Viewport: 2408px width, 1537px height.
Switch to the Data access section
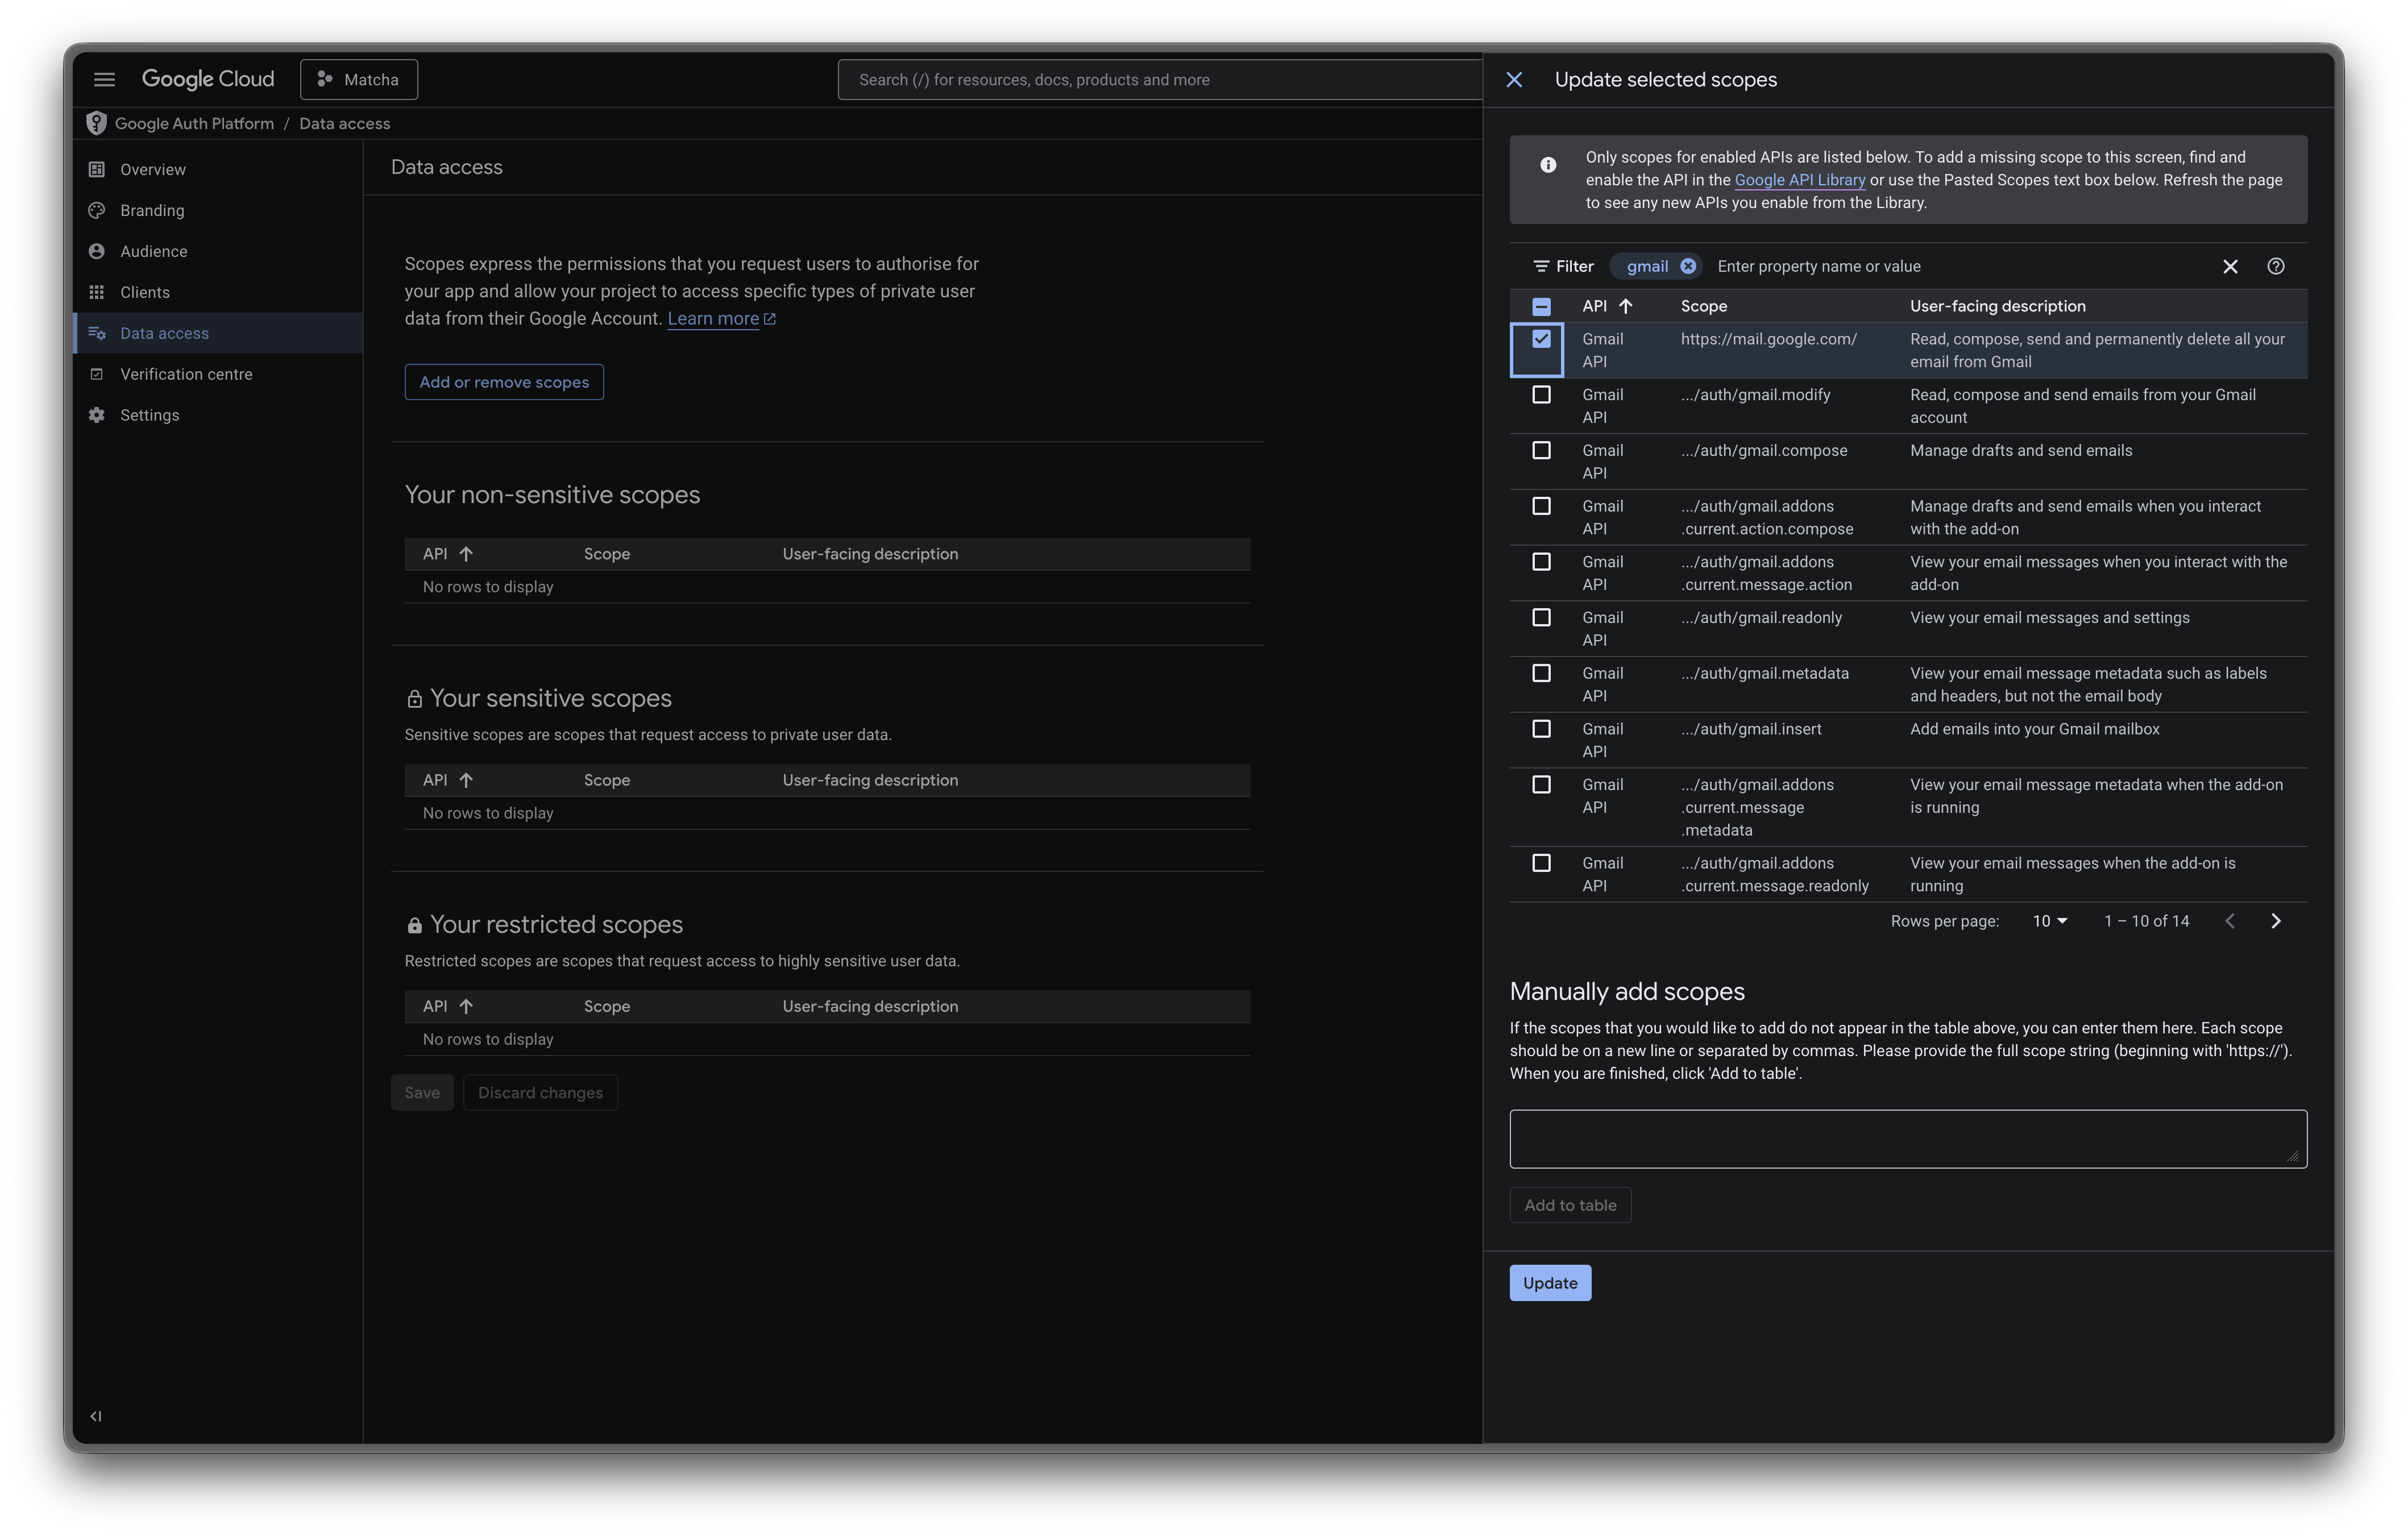coord(165,333)
